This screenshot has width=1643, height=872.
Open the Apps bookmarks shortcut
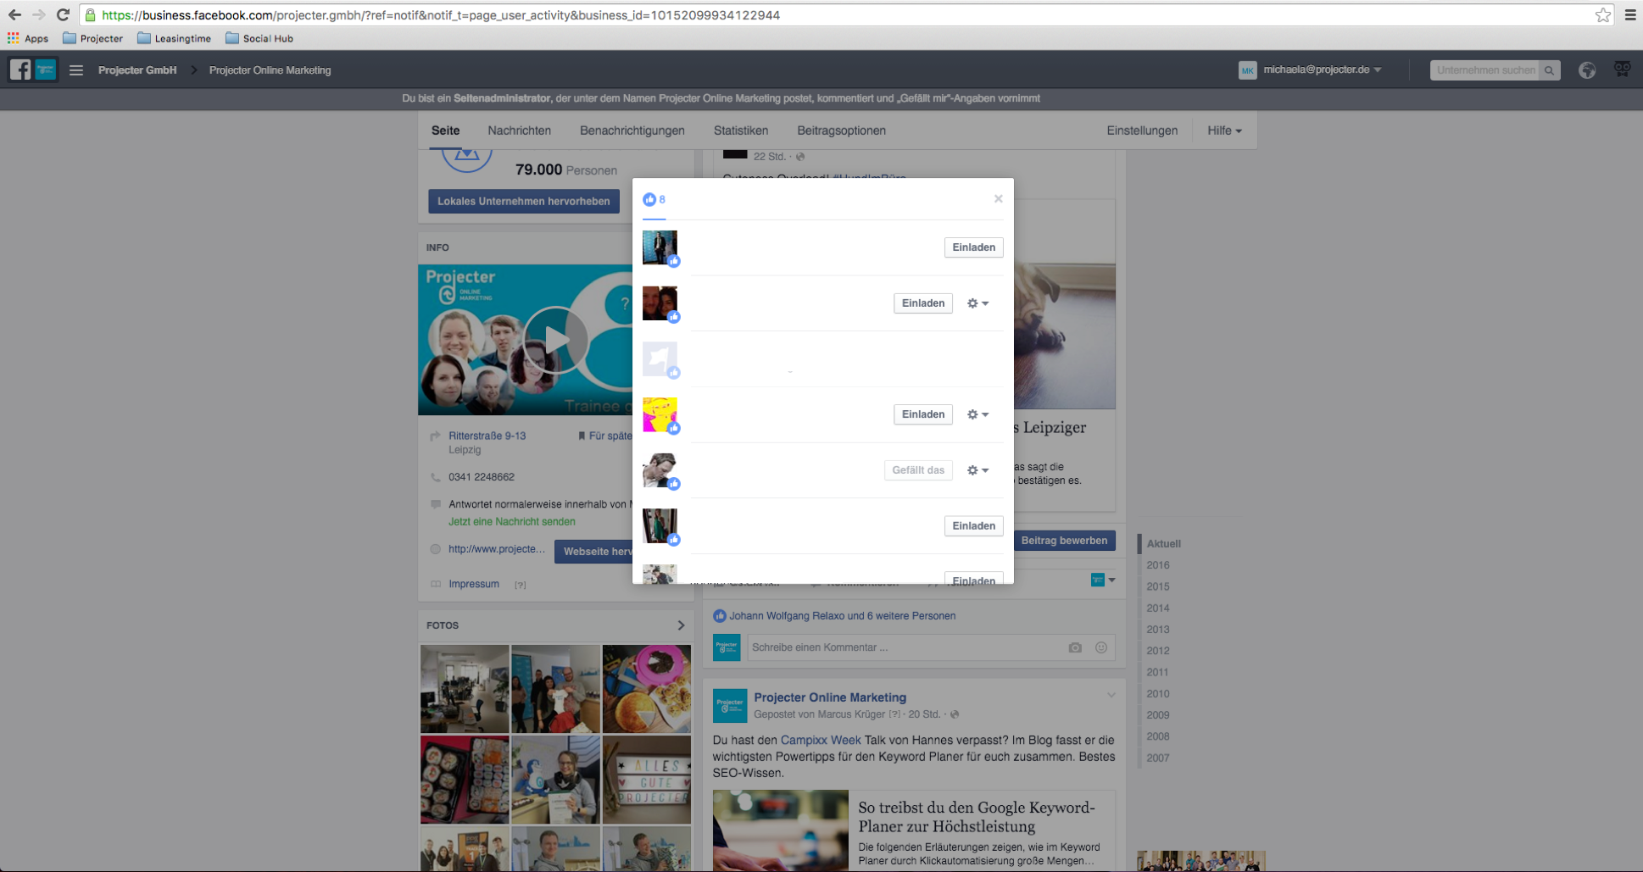click(28, 38)
